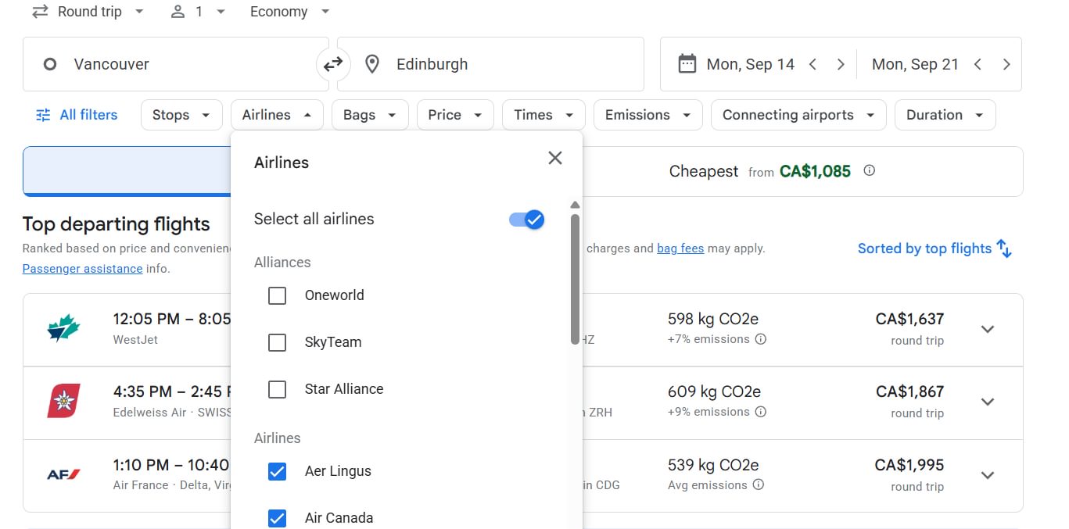
Task: Click the Mon, Sep 14 departure date
Action: point(750,64)
